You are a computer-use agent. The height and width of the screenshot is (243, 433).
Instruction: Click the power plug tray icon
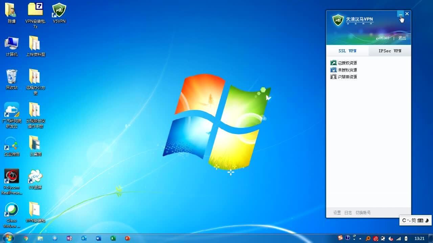(383, 238)
